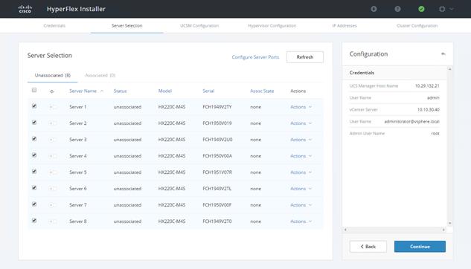
Task: Sort by Serial column header
Action: 208,91
